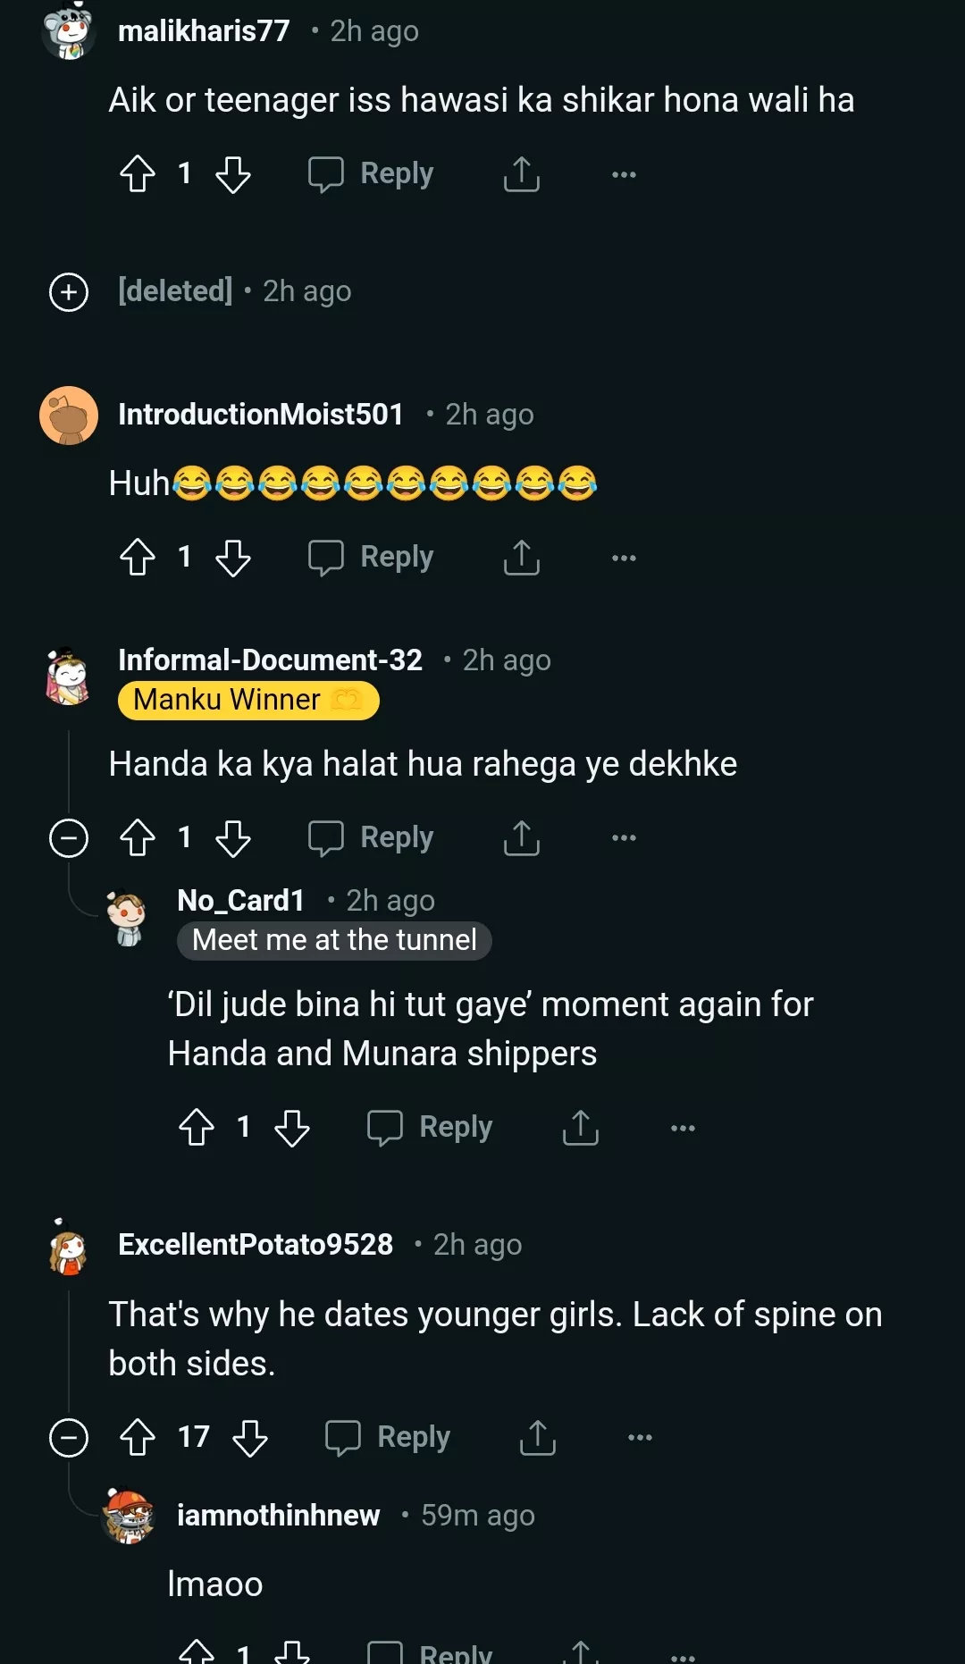Share ExcellentPotato9528's comment
Image resolution: width=965 pixels, height=1664 pixels.
click(x=538, y=1438)
